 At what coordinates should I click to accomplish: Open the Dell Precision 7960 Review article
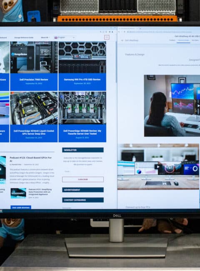(34, 80)
